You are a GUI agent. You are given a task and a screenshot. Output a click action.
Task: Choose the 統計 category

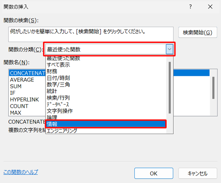(106, 91)
